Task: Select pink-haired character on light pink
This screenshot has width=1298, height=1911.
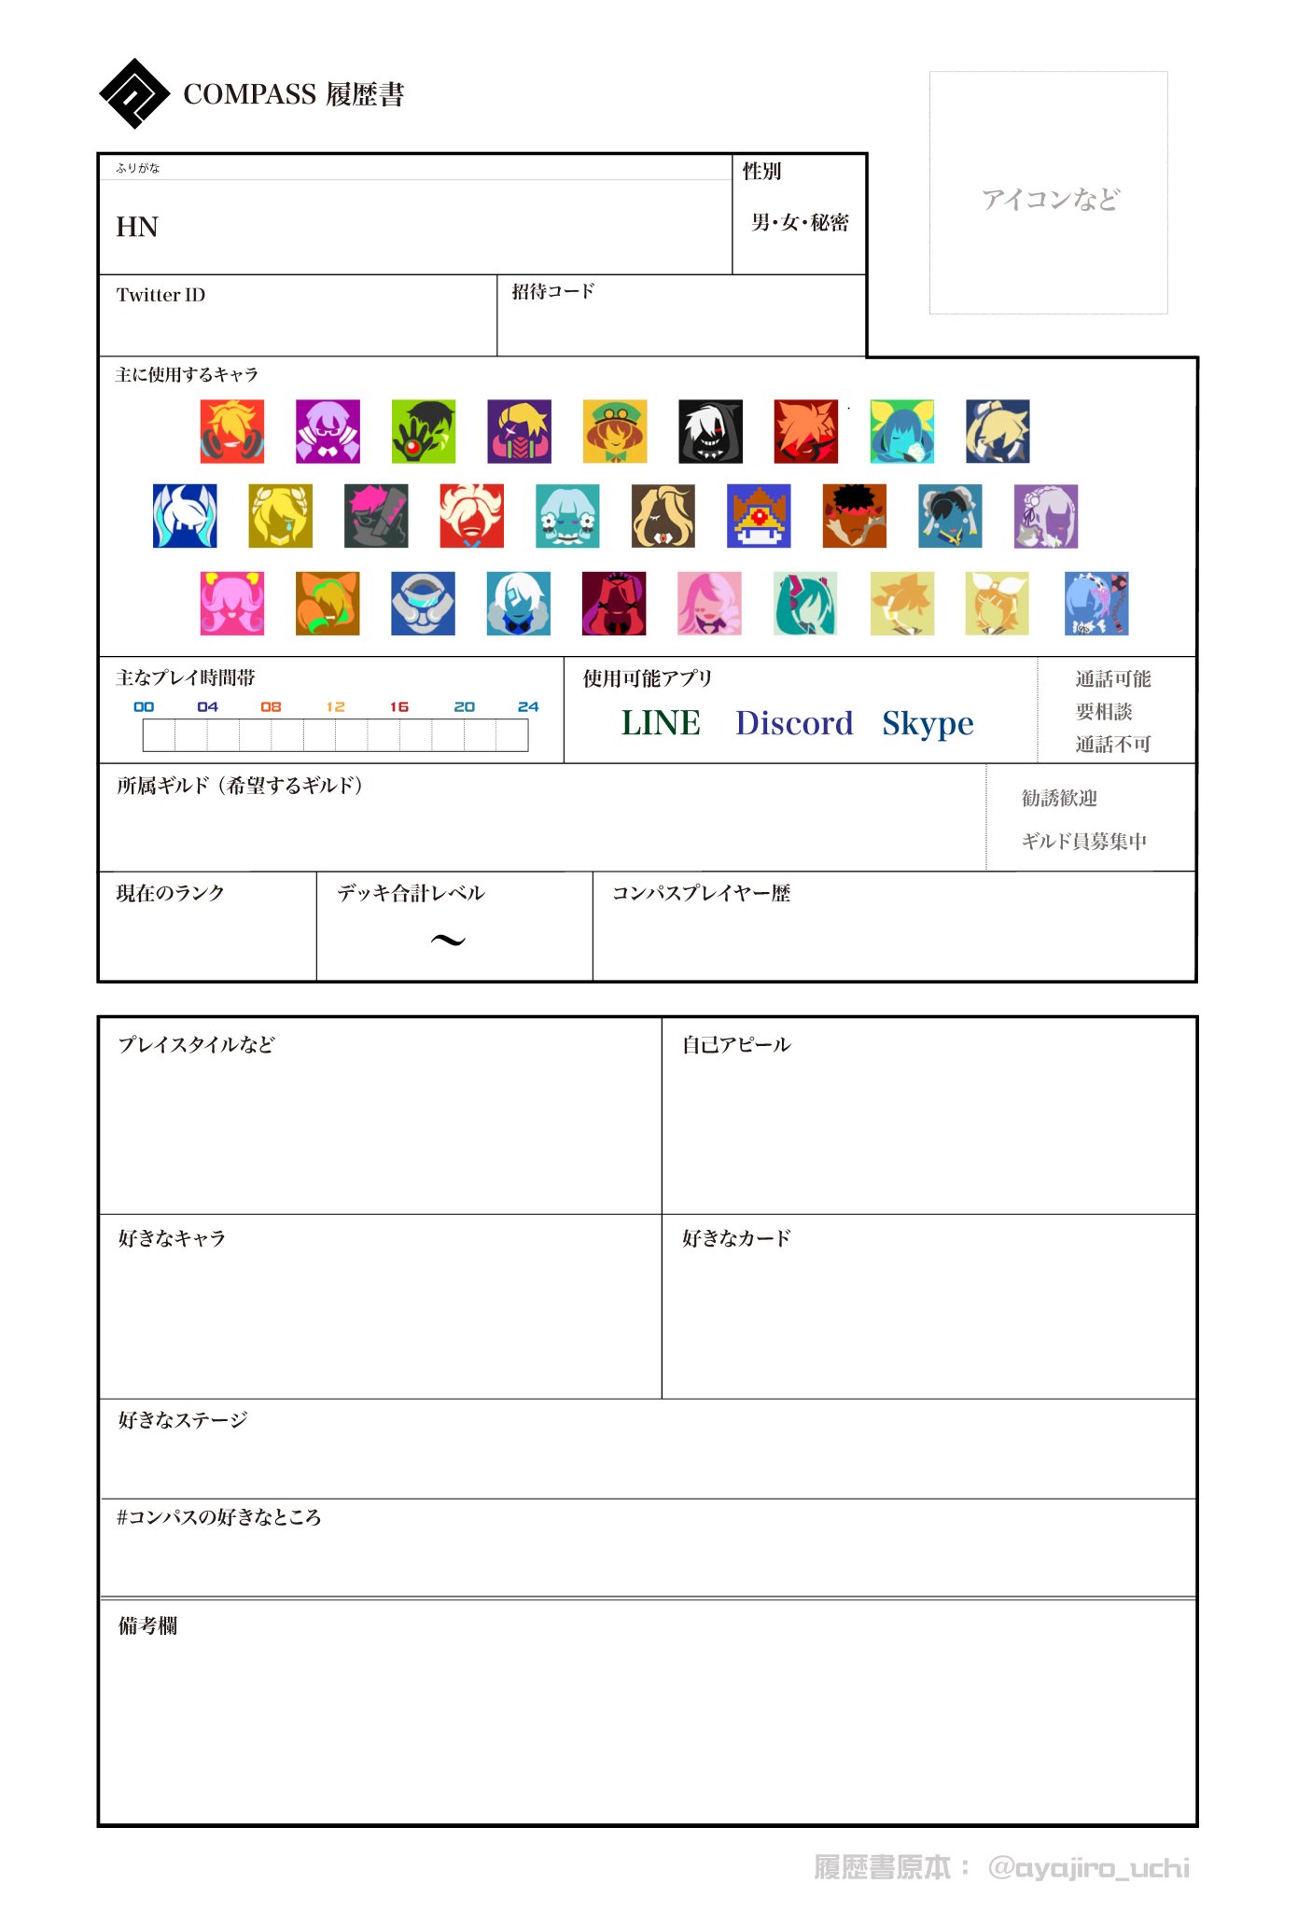Action: coord(710,604)
